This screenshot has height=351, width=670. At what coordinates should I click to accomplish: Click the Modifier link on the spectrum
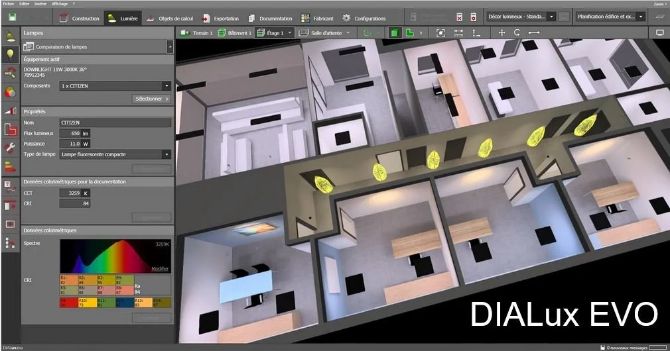click(x=161, y=269)
